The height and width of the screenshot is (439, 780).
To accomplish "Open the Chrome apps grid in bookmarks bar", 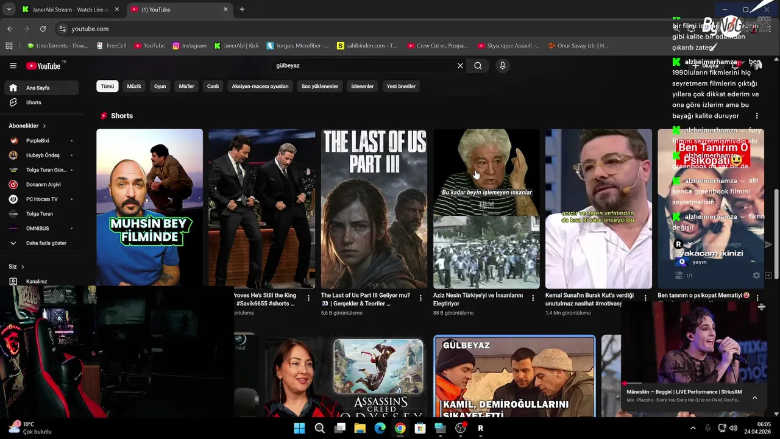I will pyautogui.click(x=9, y=46).
